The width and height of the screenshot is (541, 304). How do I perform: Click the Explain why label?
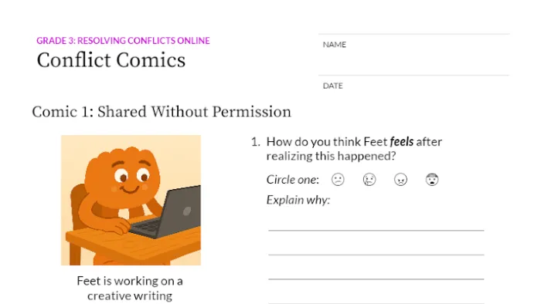(x=298, y=200)
